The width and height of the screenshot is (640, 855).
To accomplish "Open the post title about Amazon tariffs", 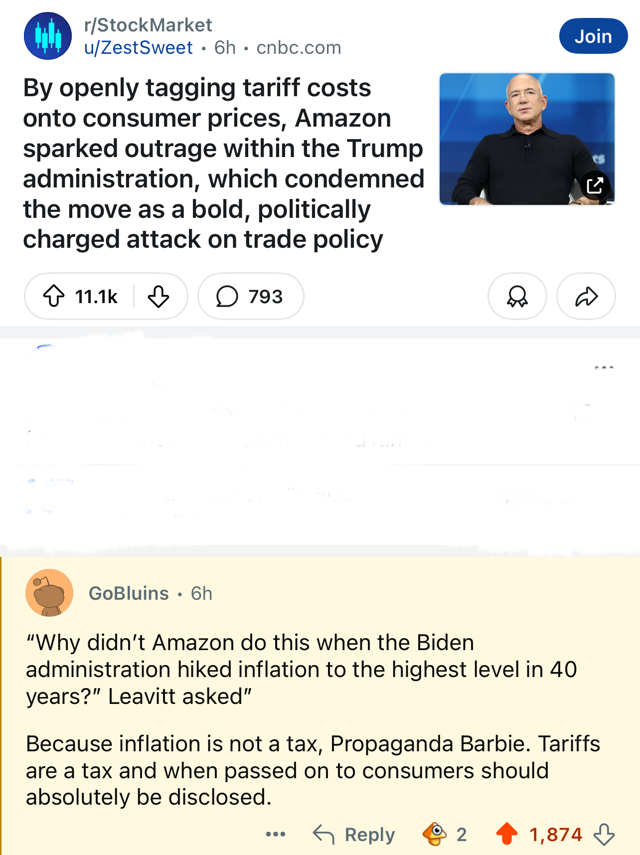I will tap(224, 164).
